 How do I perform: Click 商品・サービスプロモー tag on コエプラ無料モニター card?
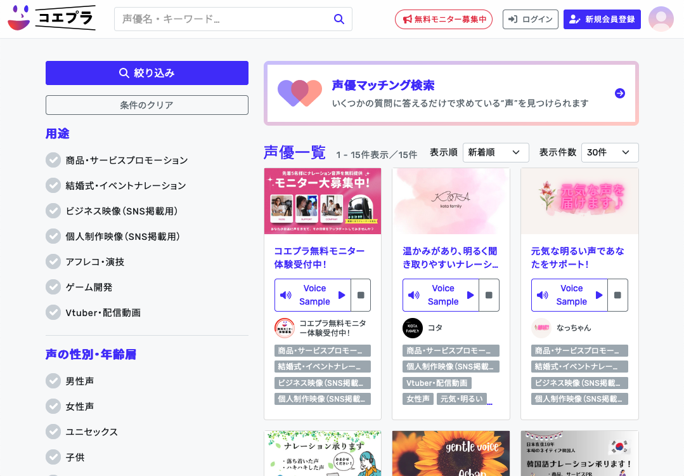tap(323, 351)
